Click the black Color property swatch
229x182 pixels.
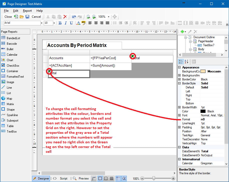tap(203, 111)
